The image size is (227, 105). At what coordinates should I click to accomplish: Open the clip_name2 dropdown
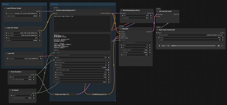click(x=23, y=35)
